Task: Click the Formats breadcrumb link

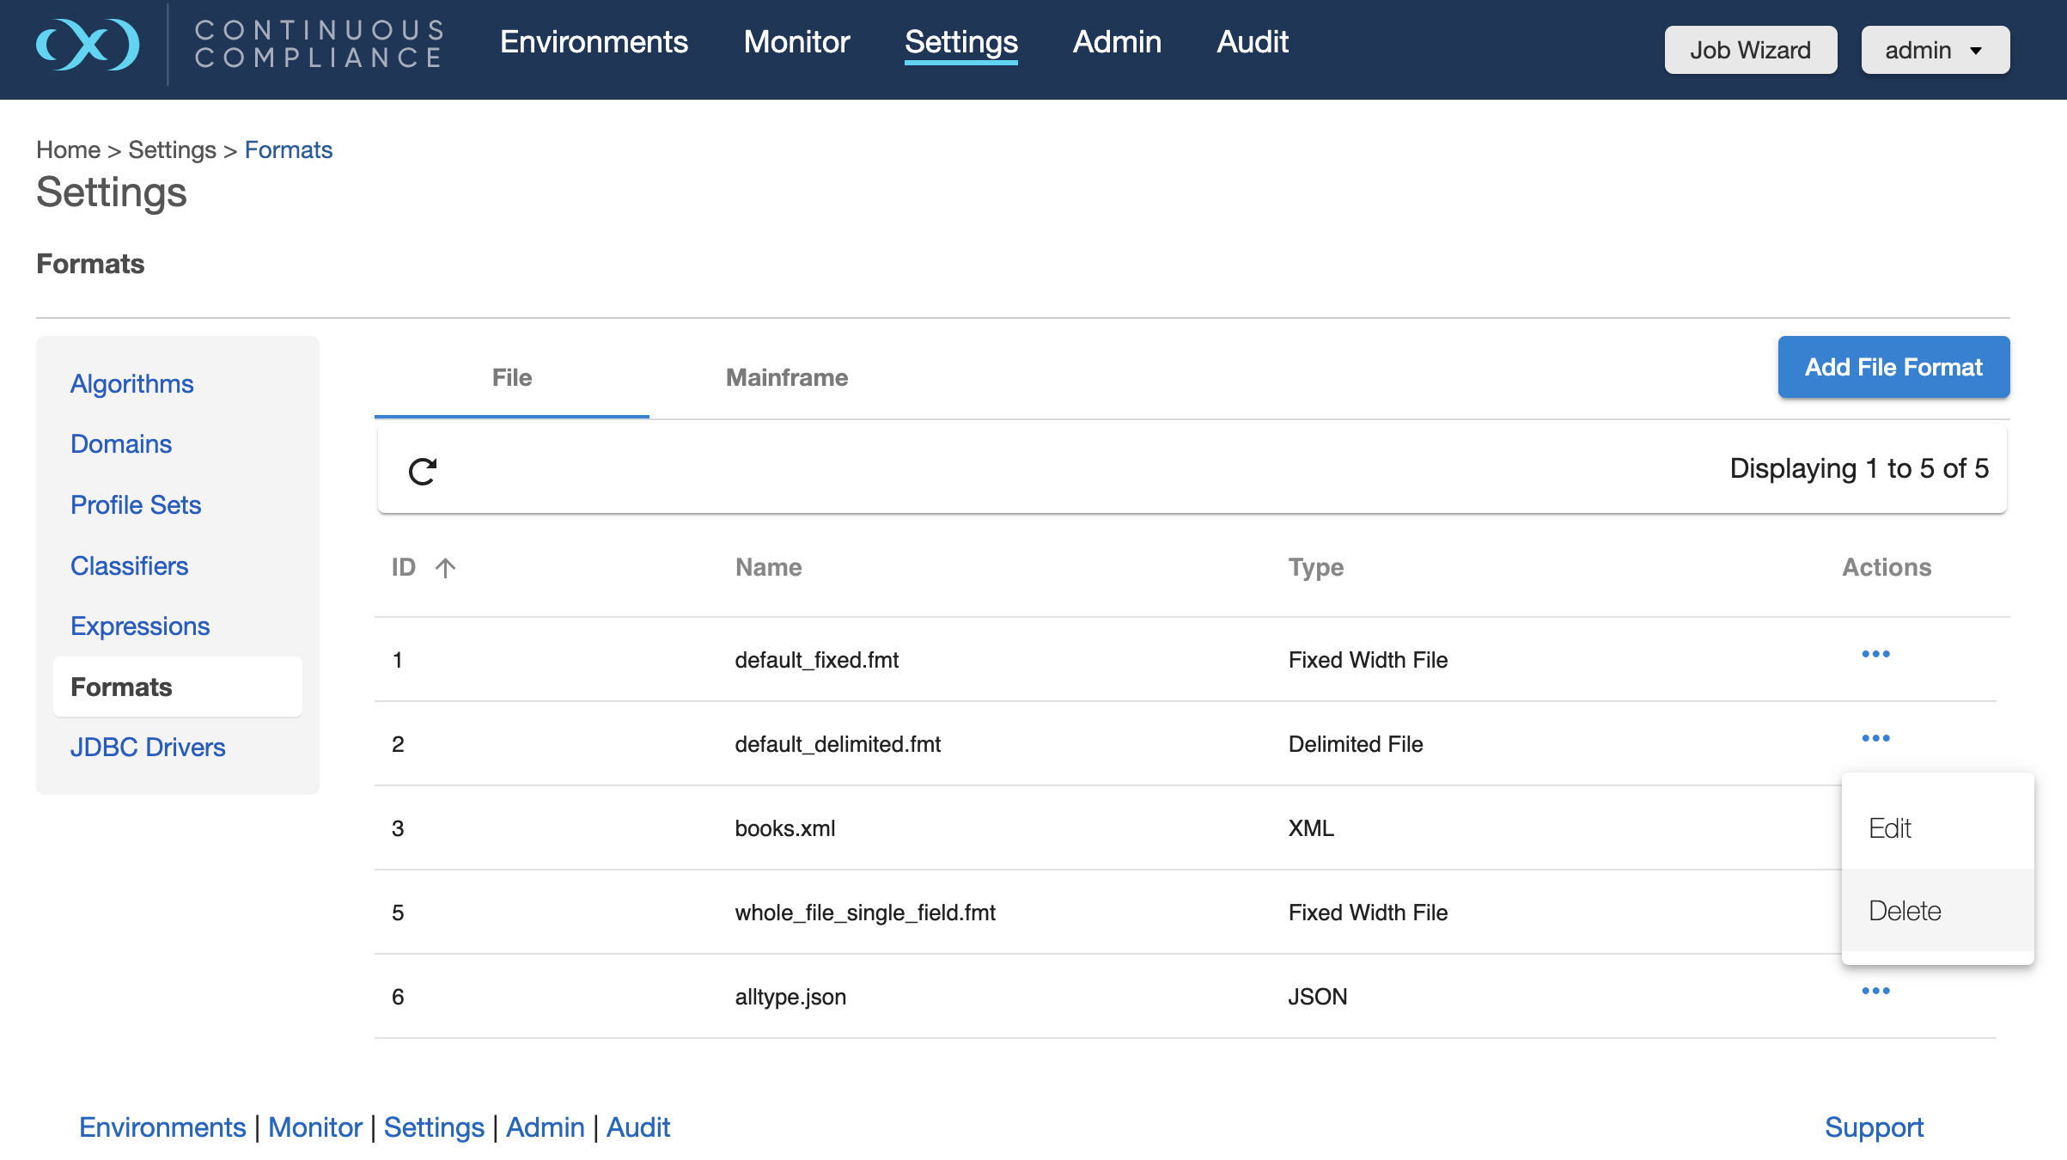Action: [x=288, y=150]
